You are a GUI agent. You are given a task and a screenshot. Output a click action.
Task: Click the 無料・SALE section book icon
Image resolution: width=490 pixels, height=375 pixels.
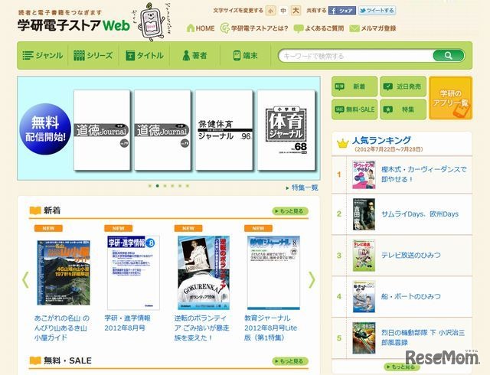[35, 360]
